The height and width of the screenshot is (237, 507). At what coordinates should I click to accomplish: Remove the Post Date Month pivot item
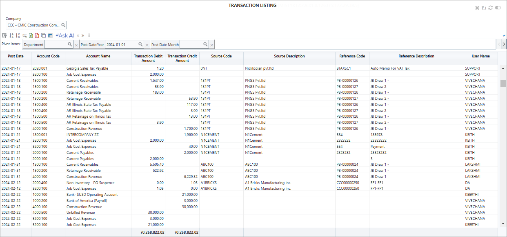[x=212, y=45]
